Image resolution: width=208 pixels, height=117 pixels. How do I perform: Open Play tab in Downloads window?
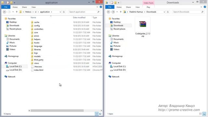point(149,7)
